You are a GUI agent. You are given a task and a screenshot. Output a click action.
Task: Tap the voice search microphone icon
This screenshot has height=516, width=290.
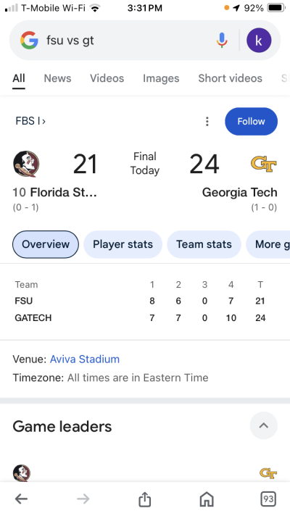pyautogui.click(x=222, y=40)
